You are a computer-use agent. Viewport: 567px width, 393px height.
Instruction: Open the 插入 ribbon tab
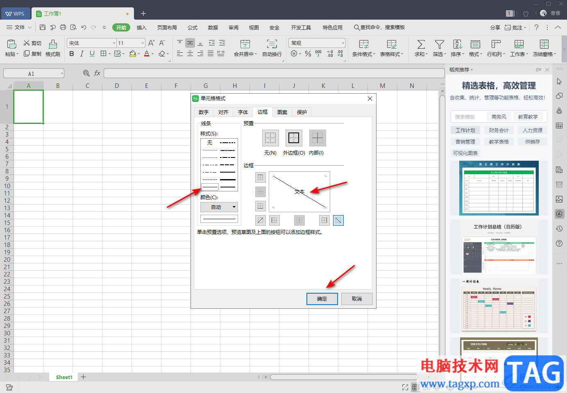pos(141,27)
